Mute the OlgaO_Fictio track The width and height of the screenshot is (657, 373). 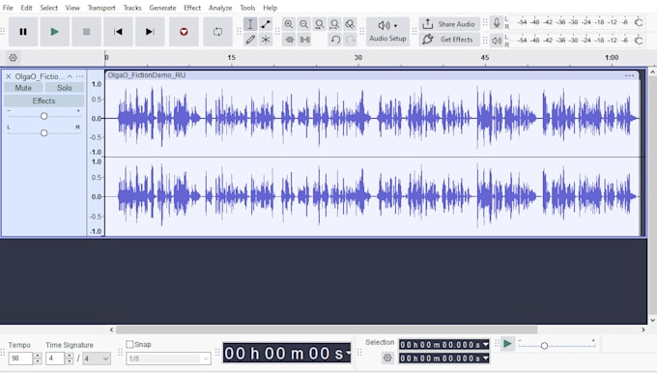click(x=23, y=88)
